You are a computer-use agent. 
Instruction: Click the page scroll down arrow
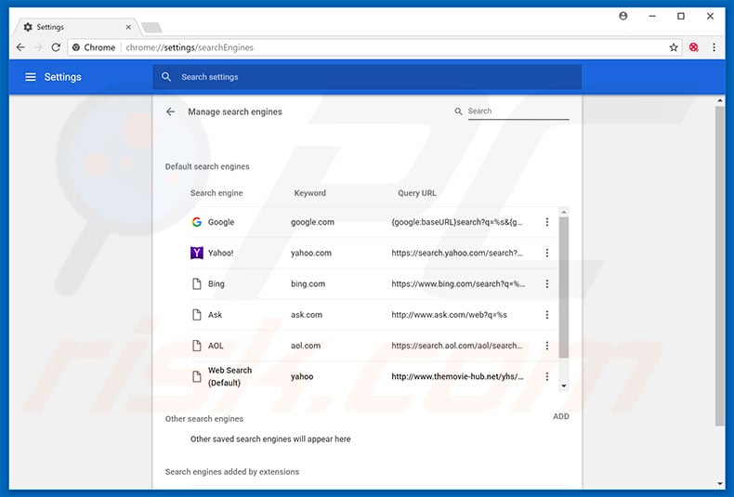pyautogui.click(x=719, y=483)
